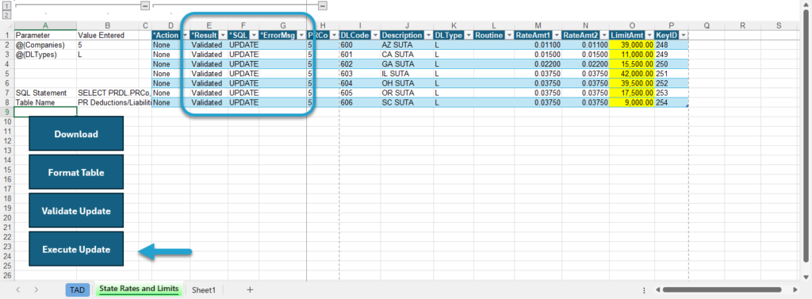Select row 9 header
Screen dimensions: 812x299
pos(6,112)
